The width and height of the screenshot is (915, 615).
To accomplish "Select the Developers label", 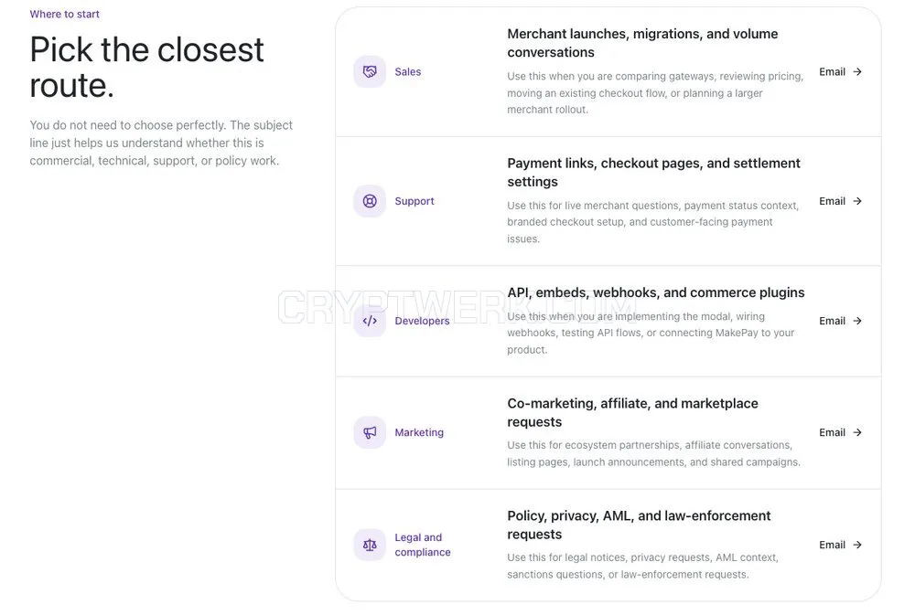I will [422, 321].
